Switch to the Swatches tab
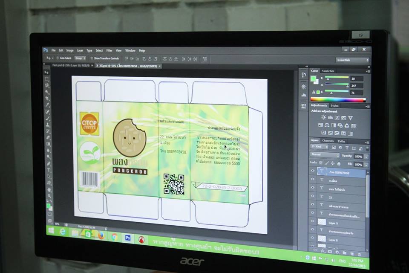The height and width of the screenshot is (273, 409). (x=328, y=71)
